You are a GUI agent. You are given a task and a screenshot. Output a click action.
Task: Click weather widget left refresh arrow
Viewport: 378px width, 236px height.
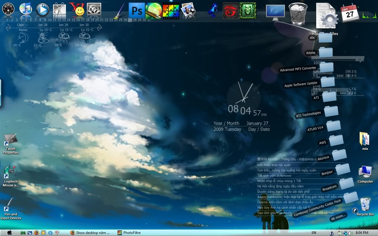pos(9,27)
